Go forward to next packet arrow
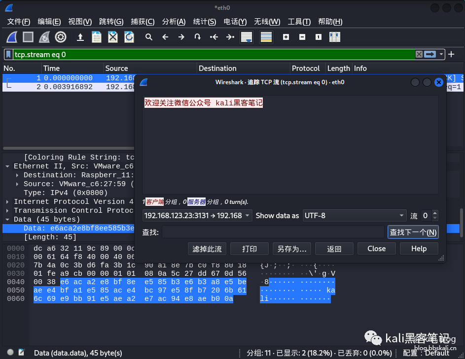This screenshot has height=359, width=465. (x=181, y=37)
